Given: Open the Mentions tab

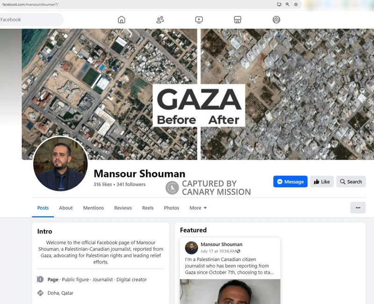Looking at the screenshot, I should 93,208.
